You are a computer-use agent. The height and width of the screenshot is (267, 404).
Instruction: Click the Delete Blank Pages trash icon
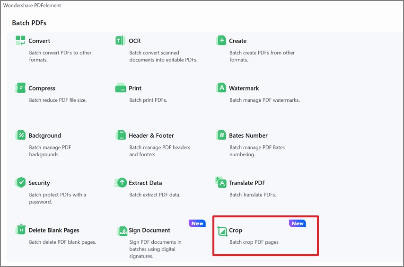coord(20,230)
